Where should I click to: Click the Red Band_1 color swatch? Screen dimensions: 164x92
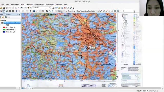4,27
